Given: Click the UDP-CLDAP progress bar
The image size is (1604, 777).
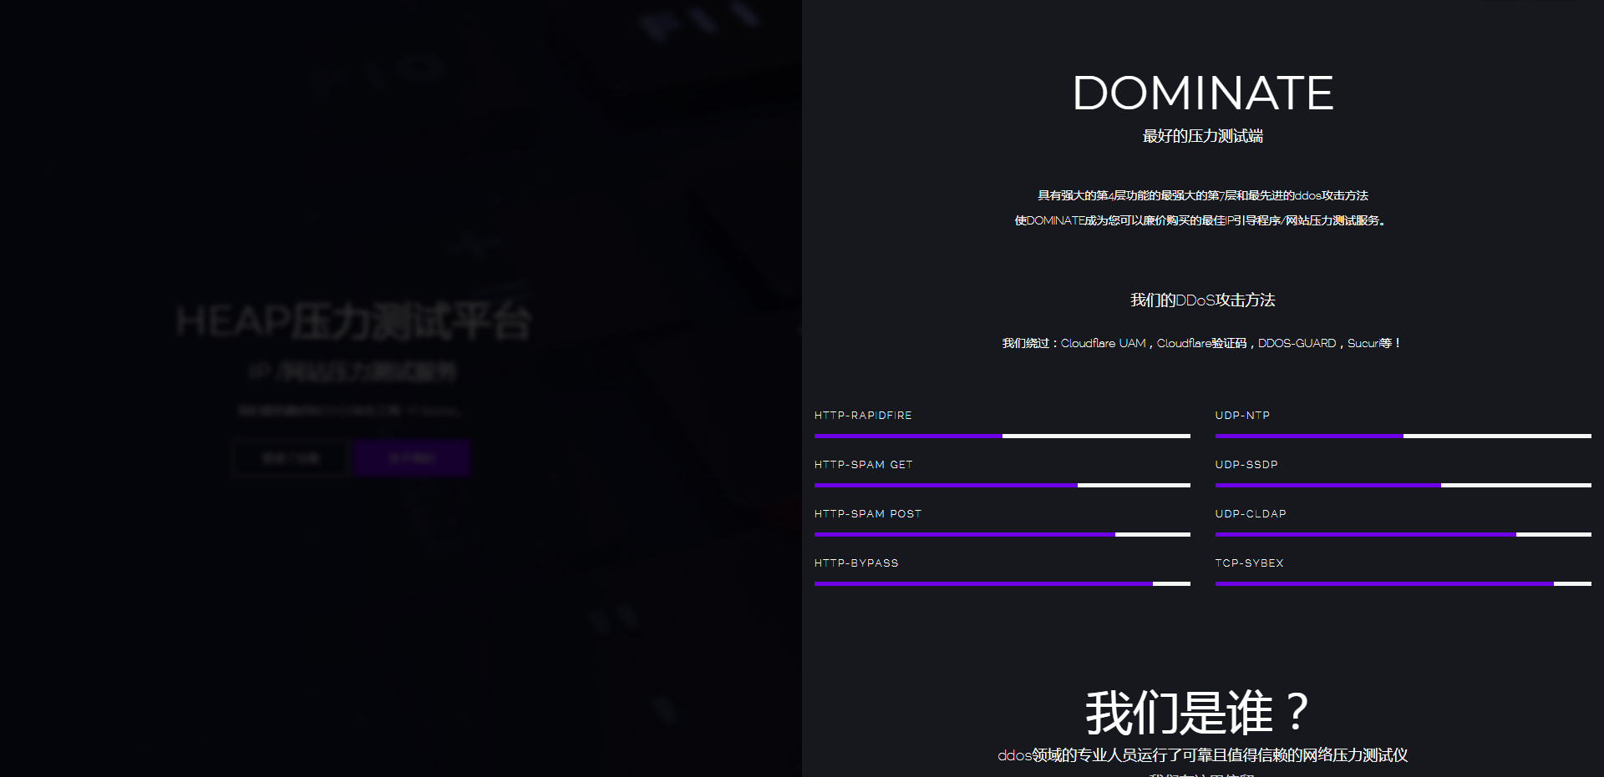Looking at the screenshot, I should point(1403,534).
